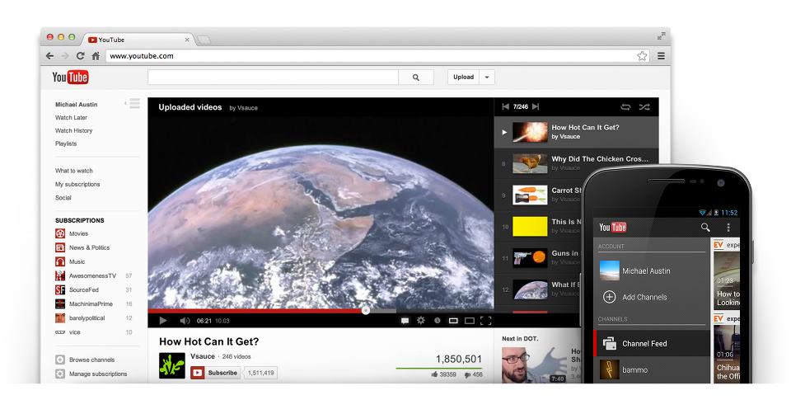The height and width of the screenshot is (414, 791).
Task: Open Watch Later in the sidebar
Action: point(71,118)
